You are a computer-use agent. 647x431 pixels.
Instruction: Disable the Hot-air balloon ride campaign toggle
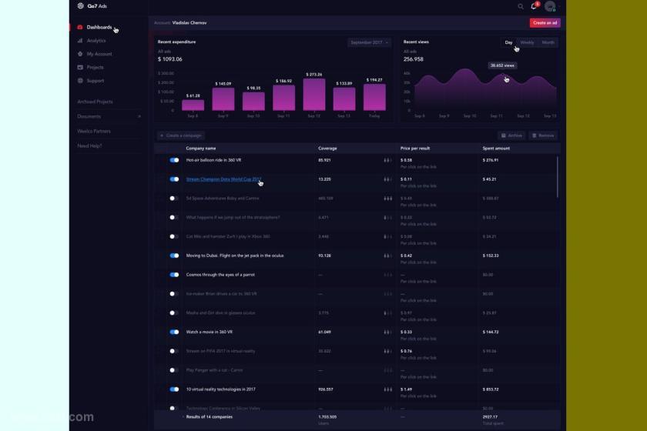[x=174, y=160]
